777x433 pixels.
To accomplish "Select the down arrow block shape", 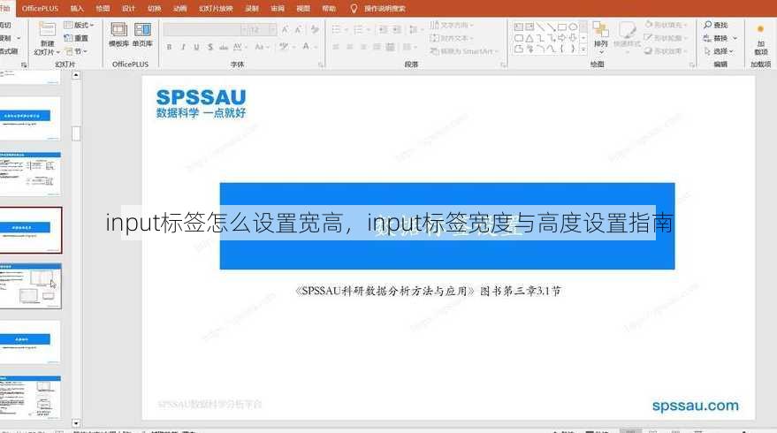I will 573,38.
